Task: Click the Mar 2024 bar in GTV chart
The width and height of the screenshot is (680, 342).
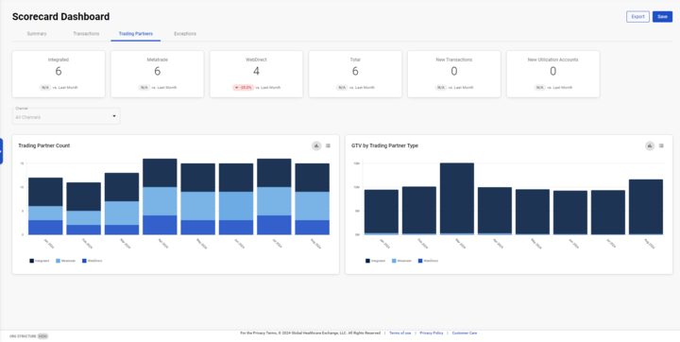Action: (457, 198)
